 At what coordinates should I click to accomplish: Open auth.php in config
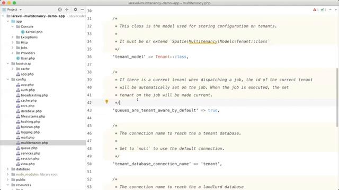point(28,90)
